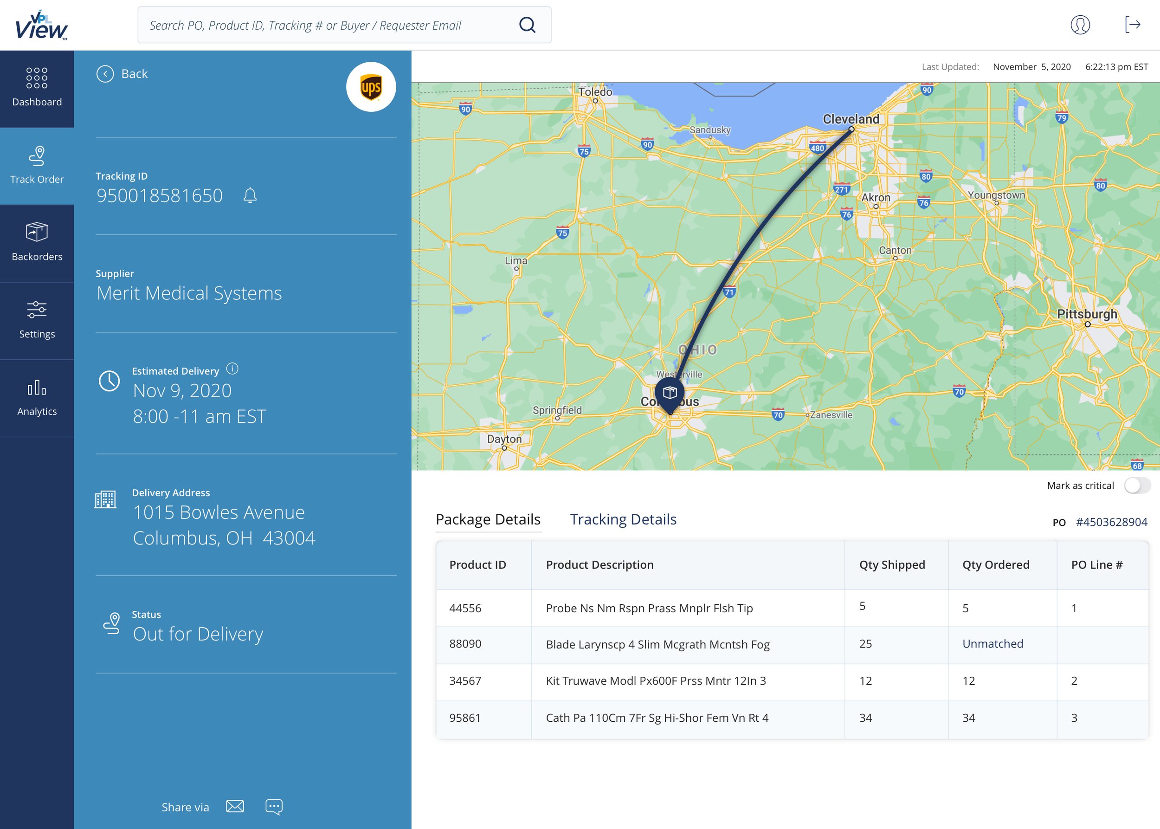Toggle the Mark as critical switch

1138,486
